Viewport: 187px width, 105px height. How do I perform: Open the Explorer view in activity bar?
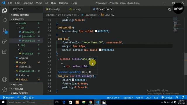(x=5, y=10)
